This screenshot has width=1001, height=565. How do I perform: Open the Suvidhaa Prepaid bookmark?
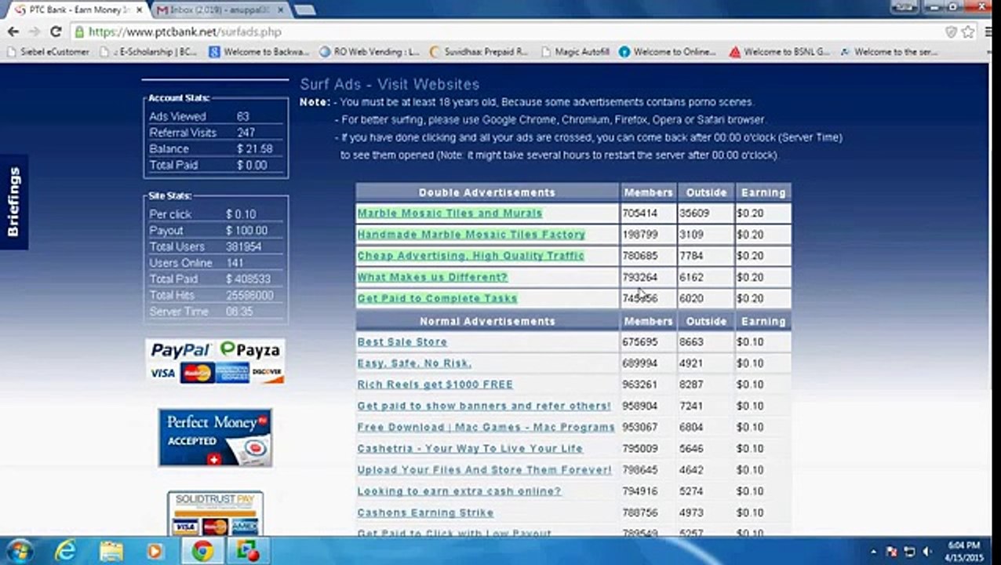479,52
